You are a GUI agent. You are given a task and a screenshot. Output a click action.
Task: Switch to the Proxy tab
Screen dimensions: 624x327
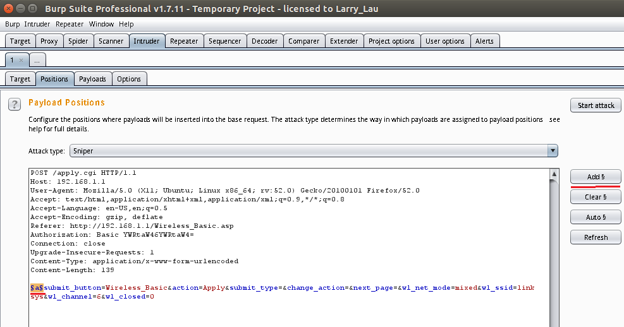49,41
